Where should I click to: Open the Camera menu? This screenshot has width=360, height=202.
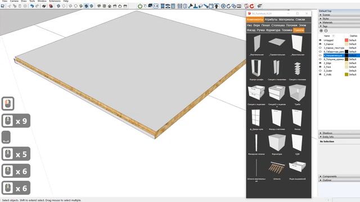pyautogui.click(x=14, y=1)
